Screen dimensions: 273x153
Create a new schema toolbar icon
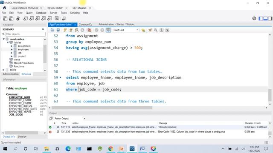[x=26, y=18]
